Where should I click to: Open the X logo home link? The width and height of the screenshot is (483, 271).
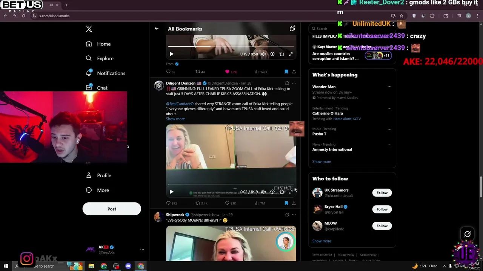(x=89, y=29)
